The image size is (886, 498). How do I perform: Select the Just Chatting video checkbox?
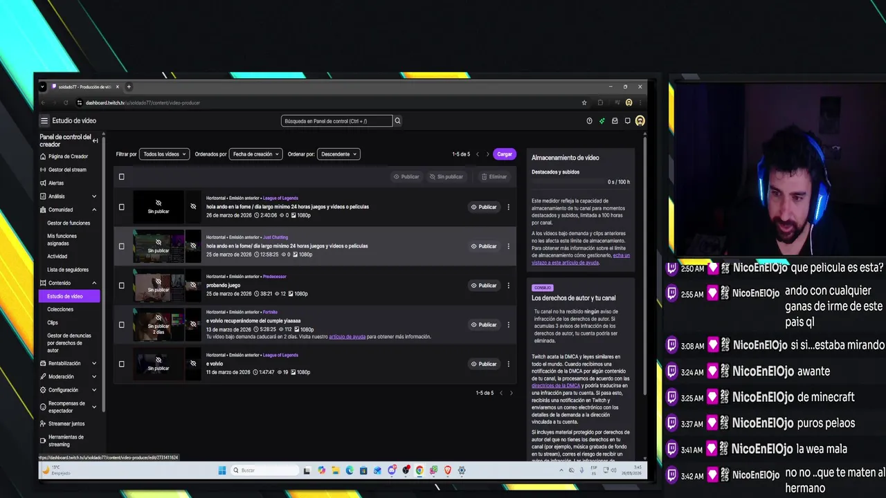tap(121, 246)
